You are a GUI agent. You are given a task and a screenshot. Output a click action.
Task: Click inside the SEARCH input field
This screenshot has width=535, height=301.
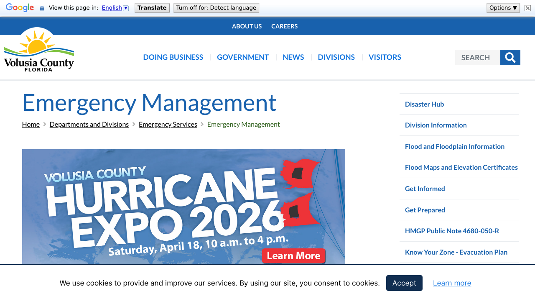point(477,57)
